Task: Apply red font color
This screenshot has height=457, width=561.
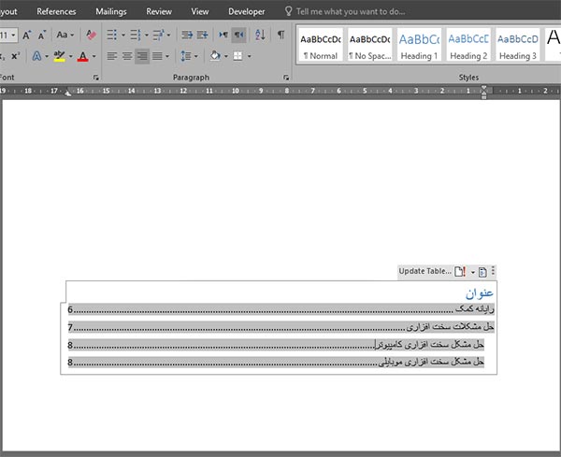Action: click(83, 56)
